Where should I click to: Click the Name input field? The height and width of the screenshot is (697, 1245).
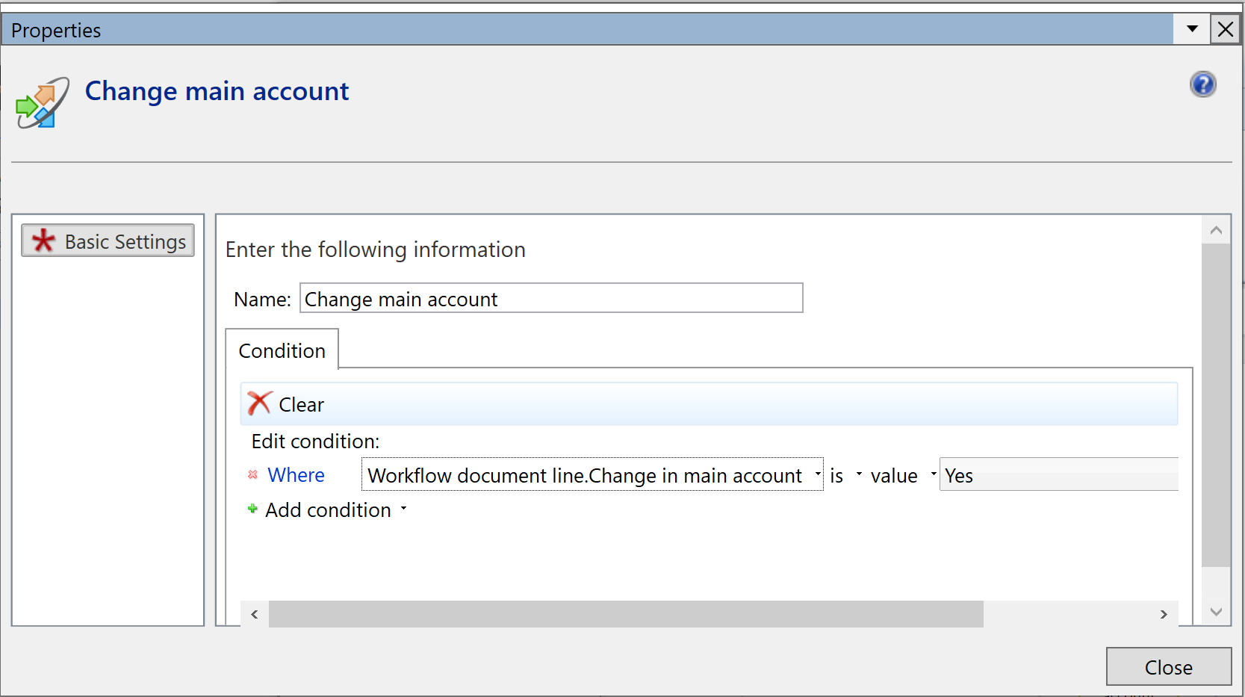(551, 298)
